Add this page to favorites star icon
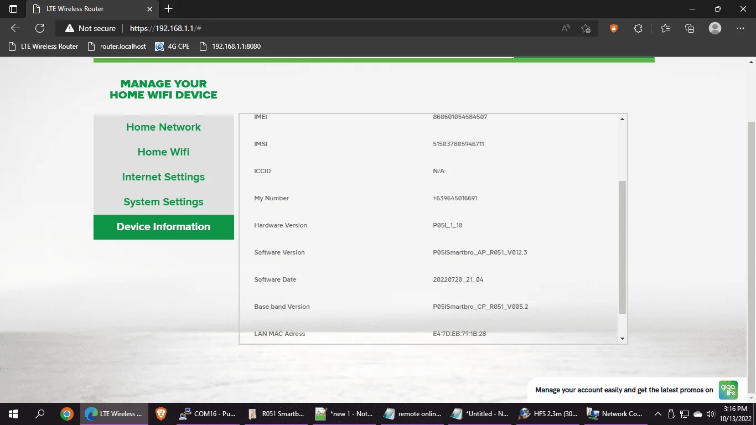Viewport: 756px width, 425px height. (586, 28)
